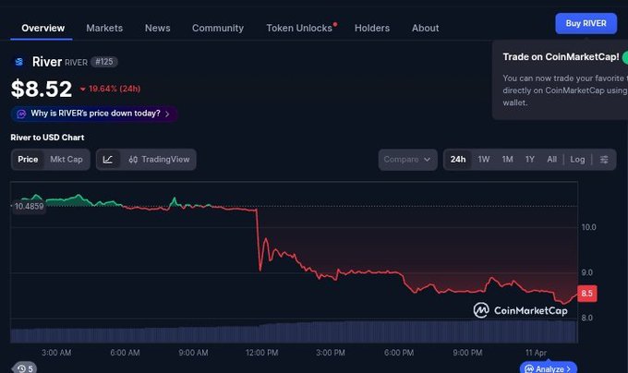This screenshot has height=373, width=628.
Task: Click the volume bars under chart
Action: [294, 331]
